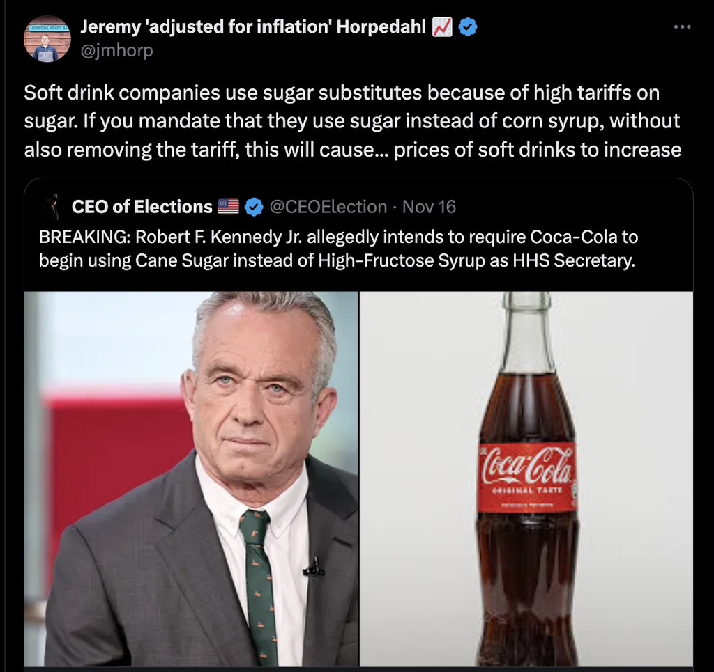Open Jeremy Horpedahl's profile avatar
The image size is (714, 672).
(47, 39)
